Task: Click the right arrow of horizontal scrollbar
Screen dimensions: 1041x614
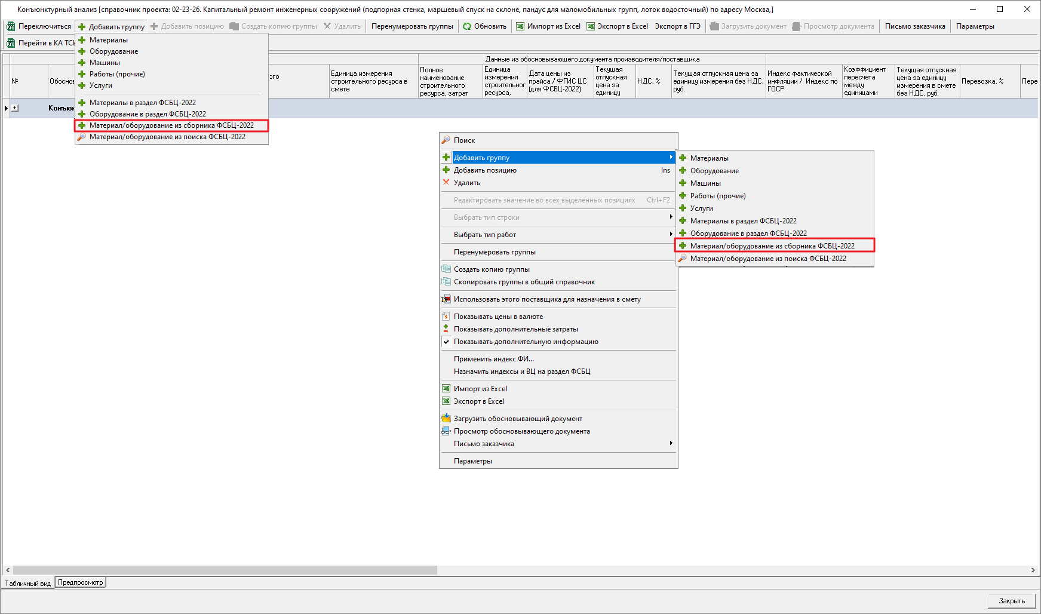Action: click(x=1033, y=570)
